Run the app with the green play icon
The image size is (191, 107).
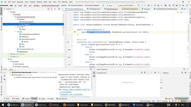[x=138, y=5]
